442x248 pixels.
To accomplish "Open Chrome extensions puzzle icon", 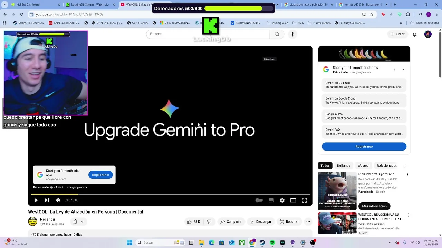I will coord(408,14).
